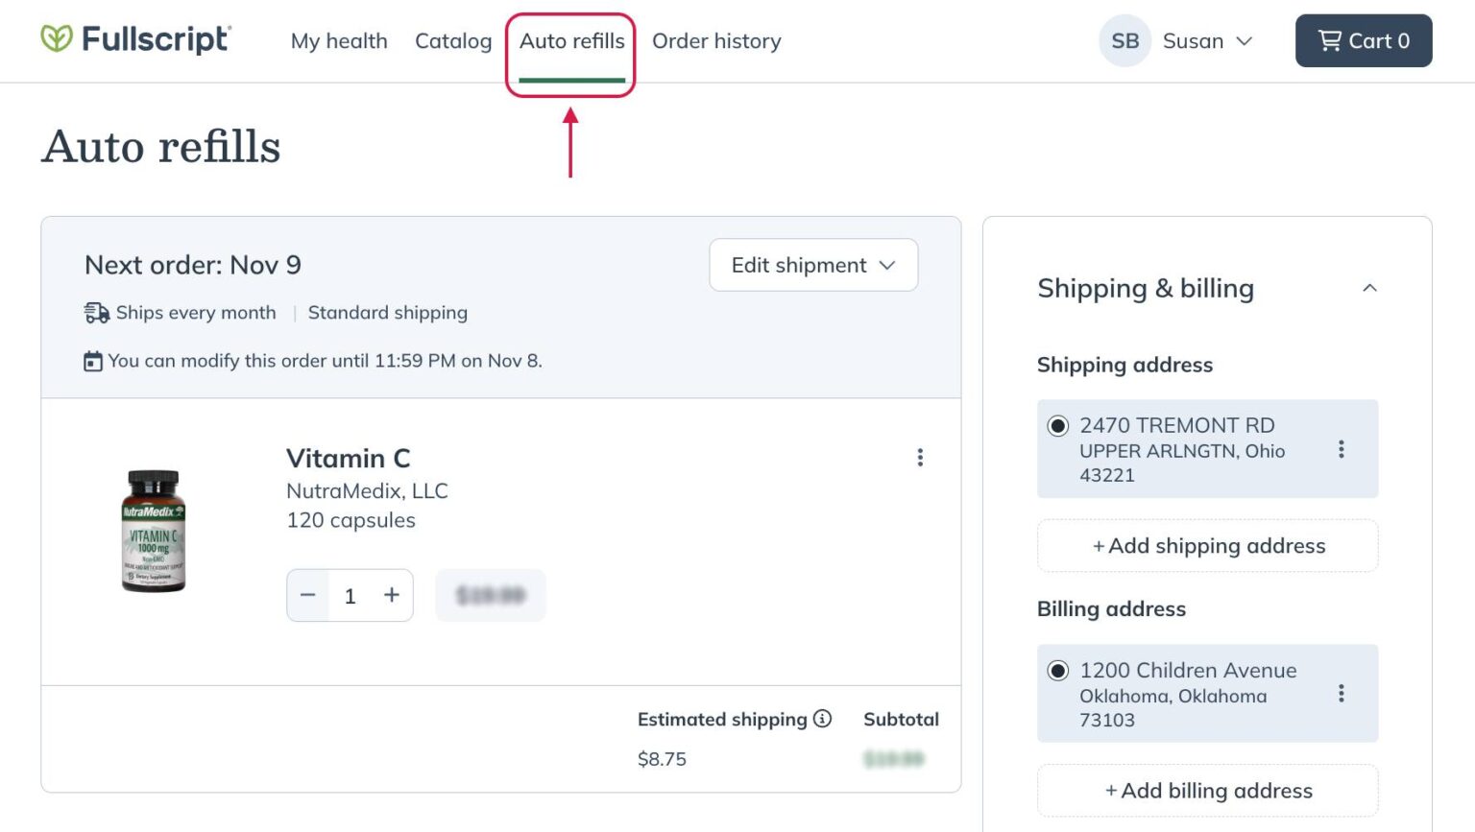
Task: Select the Tremont Rd shipping address
Action: click(x=1057, y=425)
